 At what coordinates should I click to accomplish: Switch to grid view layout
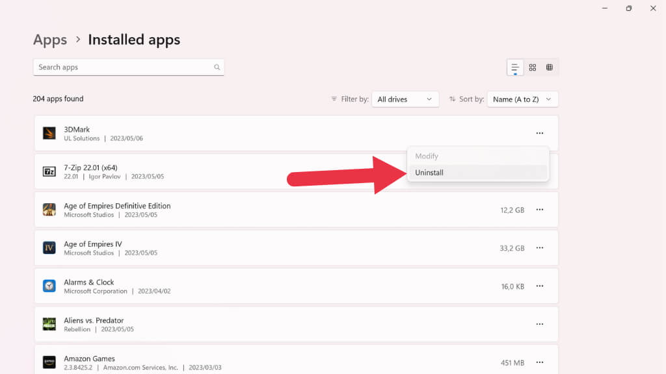point(532,68)
